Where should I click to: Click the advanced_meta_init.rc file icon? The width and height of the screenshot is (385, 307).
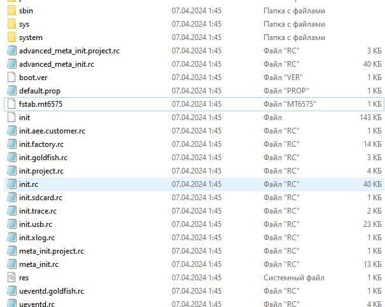click(x=11, y=64)
